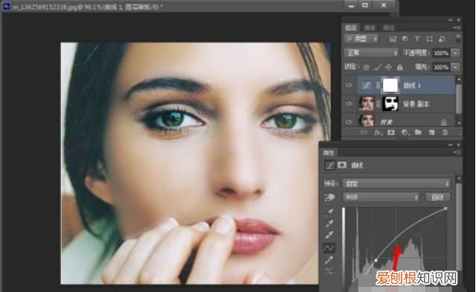Open the RGB channel dropdown
The height and width of the screenshot is (292, 476).
pos(381,197)
